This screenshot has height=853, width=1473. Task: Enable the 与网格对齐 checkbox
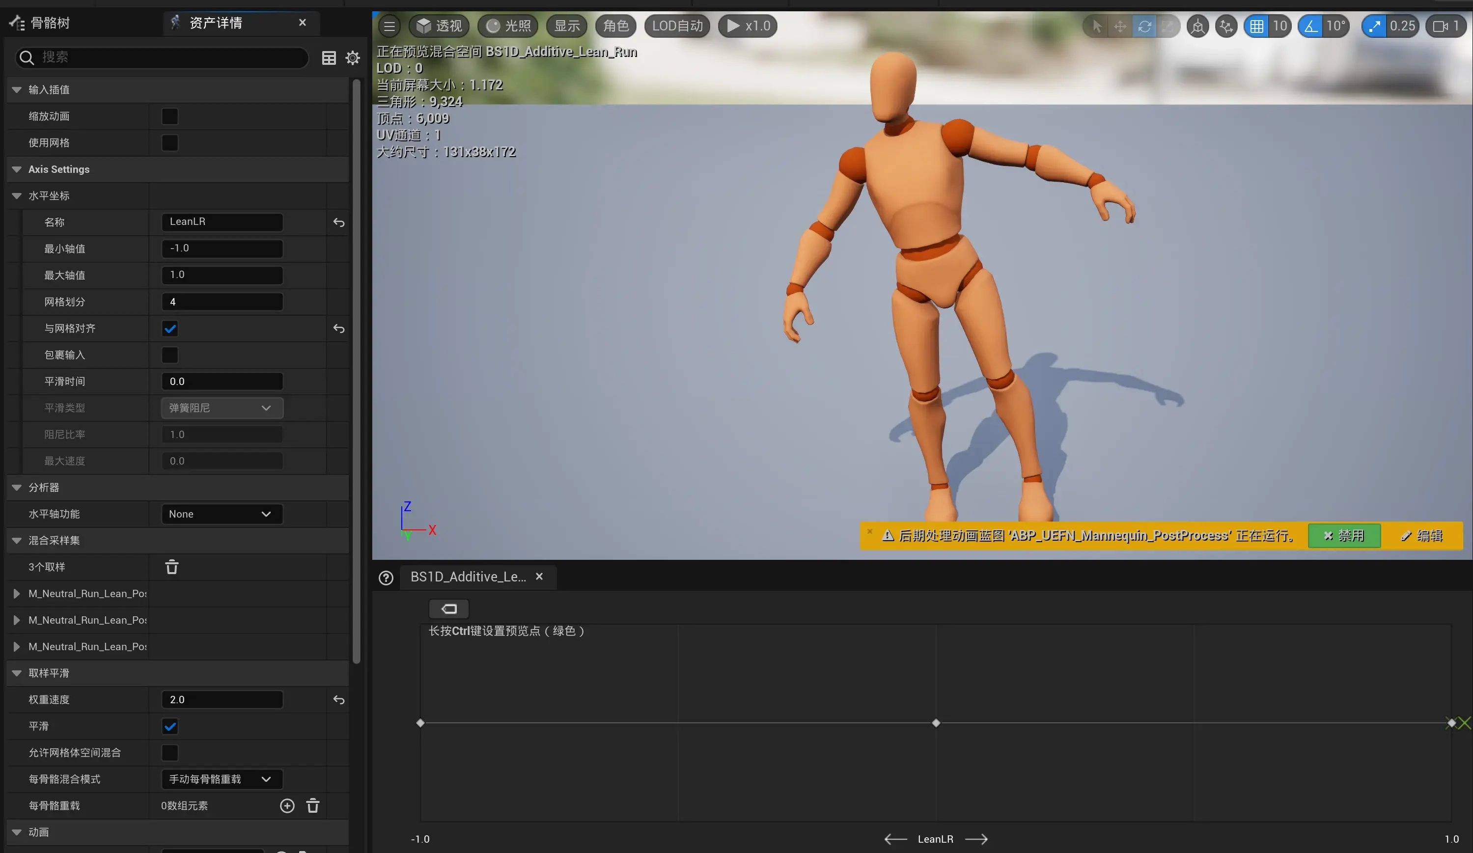169,327
